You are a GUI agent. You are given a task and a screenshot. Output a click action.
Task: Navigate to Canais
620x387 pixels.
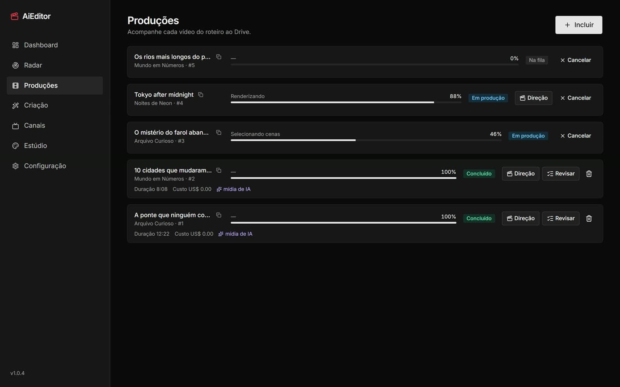[55, 125]
